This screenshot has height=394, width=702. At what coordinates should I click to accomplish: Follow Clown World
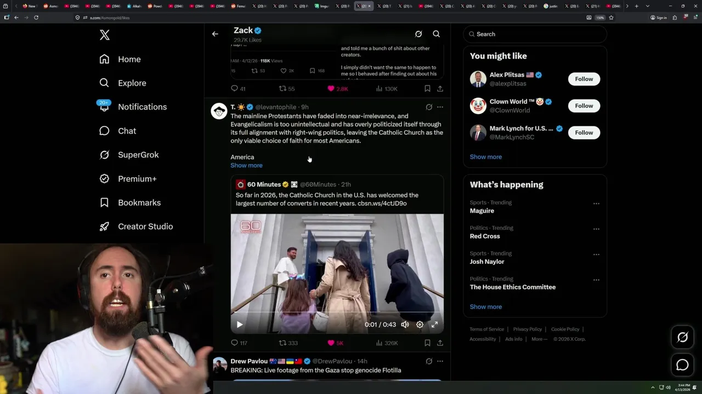pyautogui.click(x=584, y=106)
